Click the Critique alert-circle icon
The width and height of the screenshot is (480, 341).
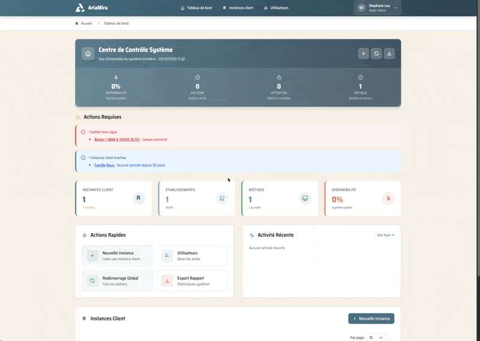point(361,77)
